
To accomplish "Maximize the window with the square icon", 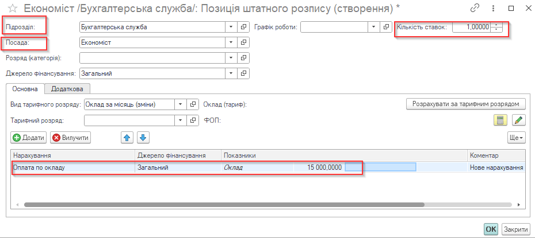I will [x=511, y=8].
